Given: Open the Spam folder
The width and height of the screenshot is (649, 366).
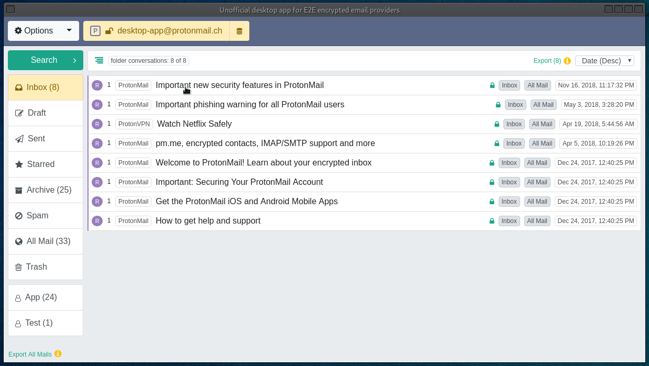Looking at the screenshot, I should pyautogui.click(x=46, y=216).
